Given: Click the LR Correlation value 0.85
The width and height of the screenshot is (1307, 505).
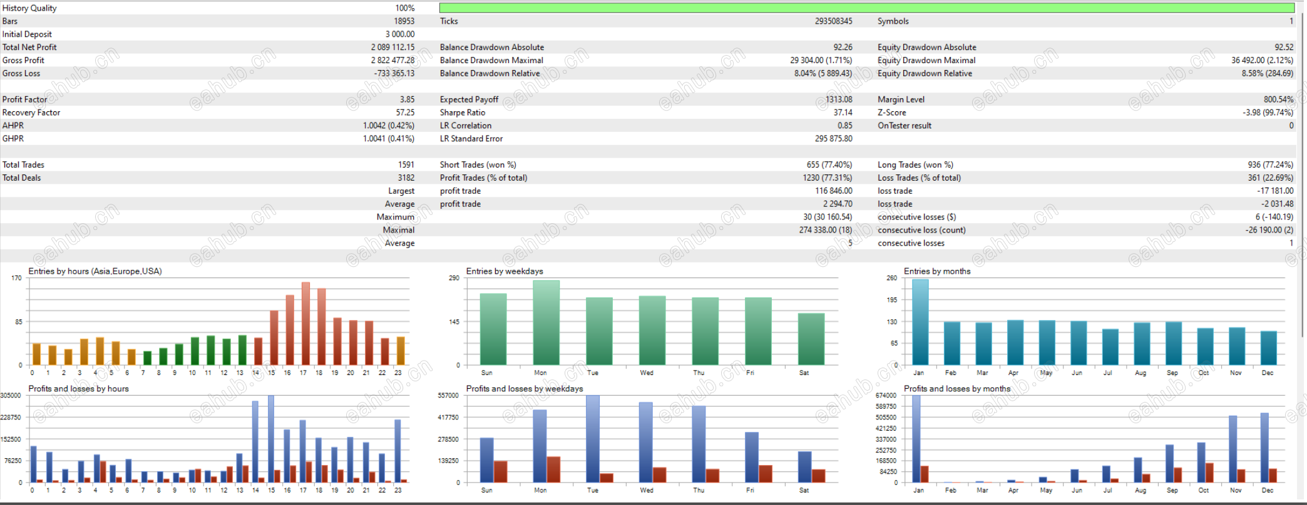Looking at the screenshot, I should 845,126.
